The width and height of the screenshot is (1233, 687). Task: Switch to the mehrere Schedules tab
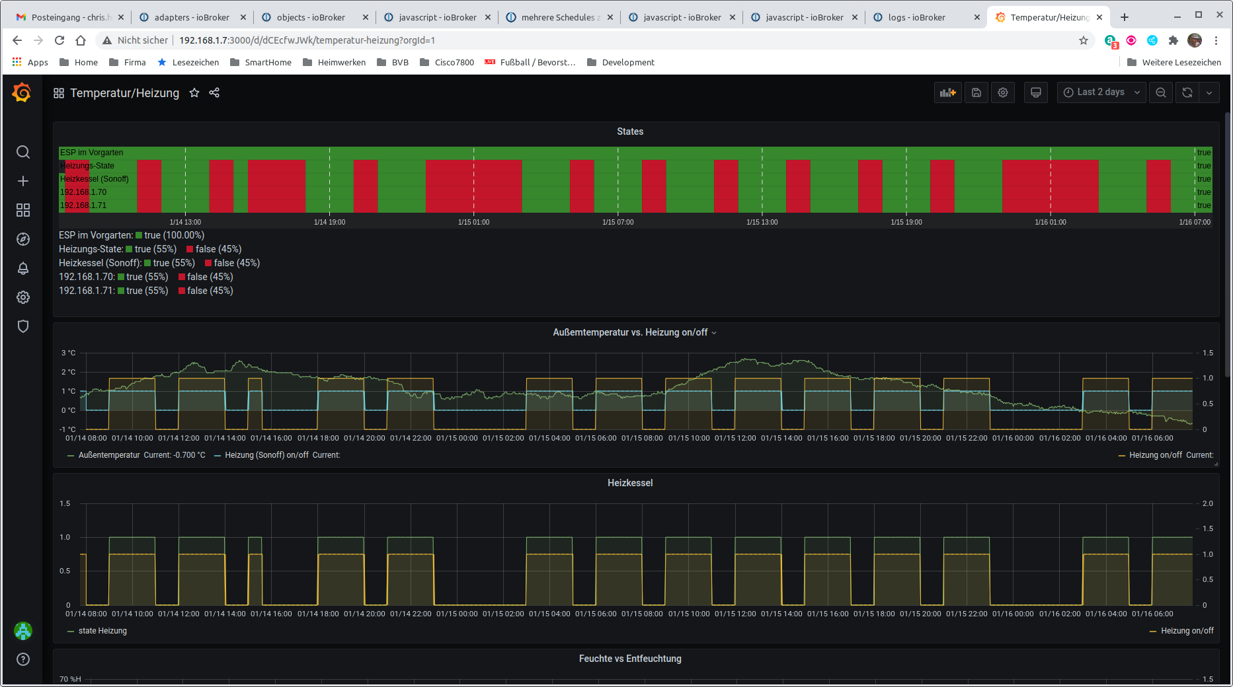[x=559, y=17]
